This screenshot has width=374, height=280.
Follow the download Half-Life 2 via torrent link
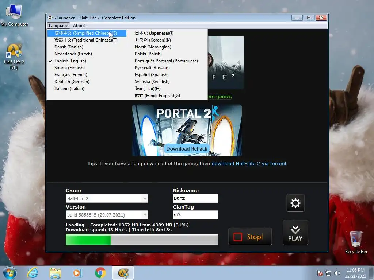[249, 163]
